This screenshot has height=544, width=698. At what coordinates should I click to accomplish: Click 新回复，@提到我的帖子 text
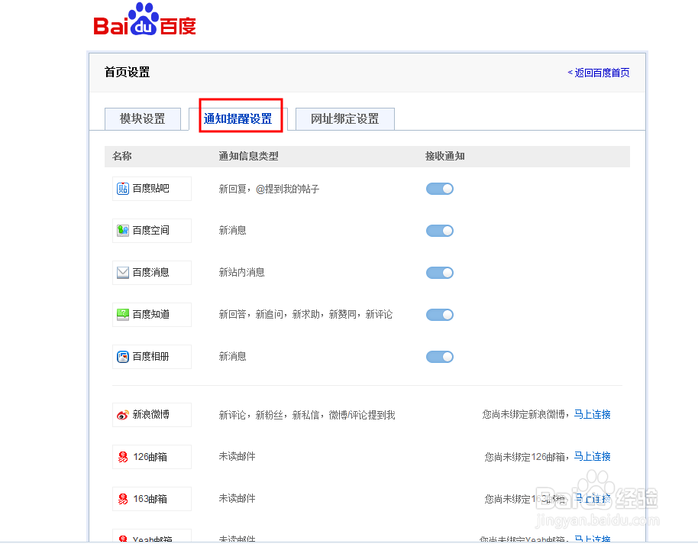point(269,189)
